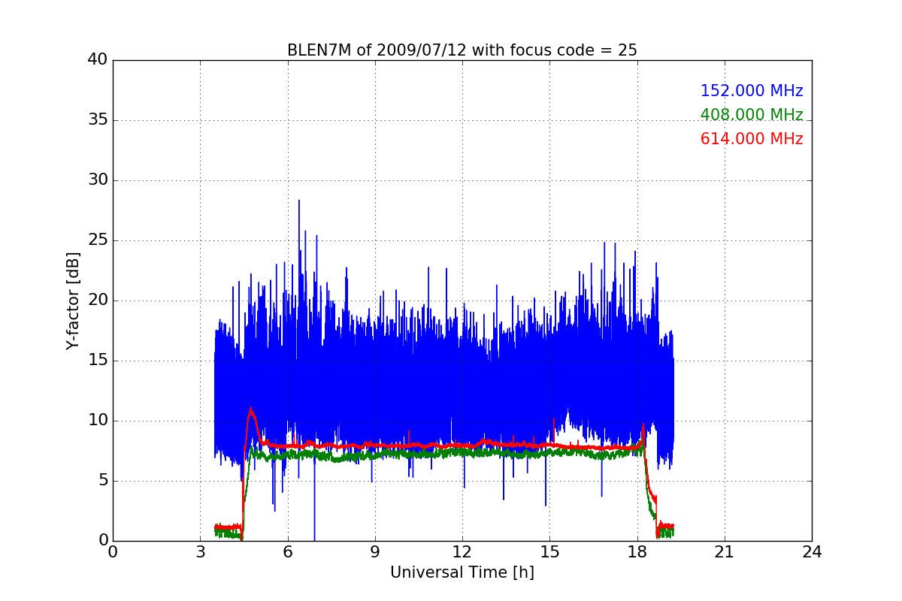Viewport: 902px width, 601px height.
Task: Click the y-axis tick label 15
Action: pyautogui.click(x=98, y=361)
